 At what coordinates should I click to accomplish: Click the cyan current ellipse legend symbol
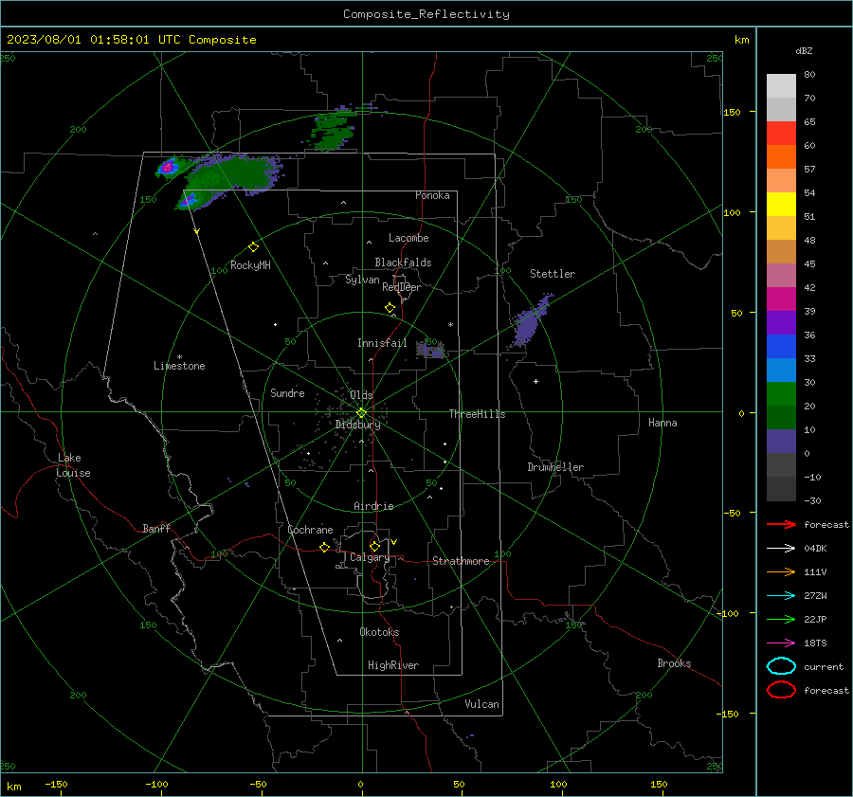(x=781, y=666)
